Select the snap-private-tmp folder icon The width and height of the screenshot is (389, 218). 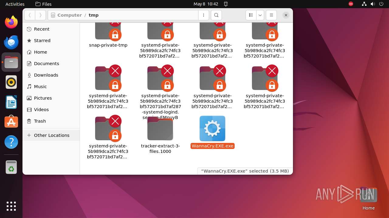[x=108, y=31]
